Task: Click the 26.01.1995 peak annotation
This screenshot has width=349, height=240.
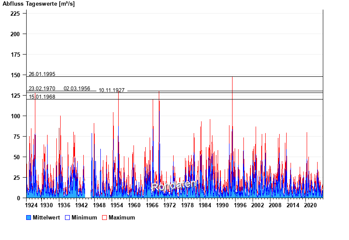Action: pos(42,74)
